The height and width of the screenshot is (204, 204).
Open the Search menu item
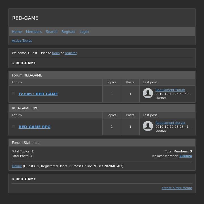(52, 32)
